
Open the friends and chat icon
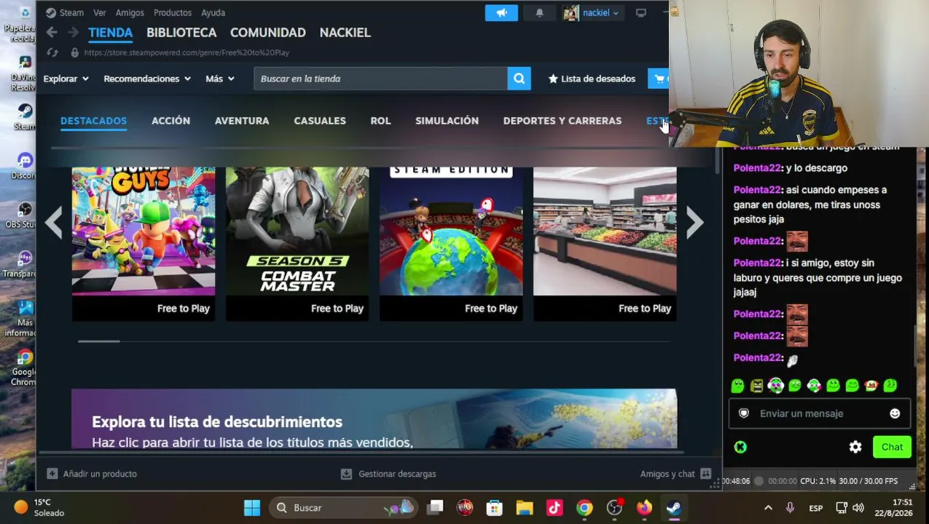coord(705,474)
